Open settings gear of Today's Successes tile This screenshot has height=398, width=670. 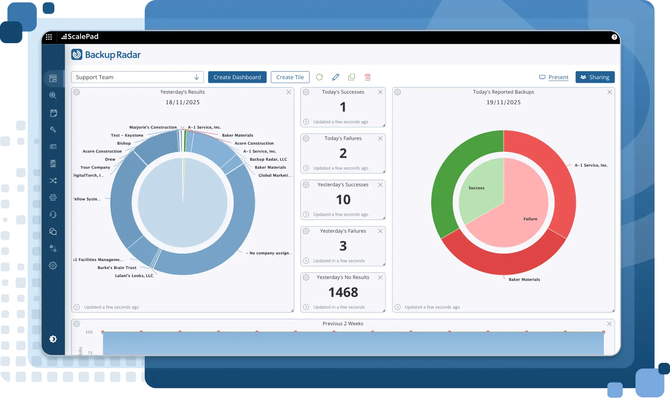click(306, 92)
